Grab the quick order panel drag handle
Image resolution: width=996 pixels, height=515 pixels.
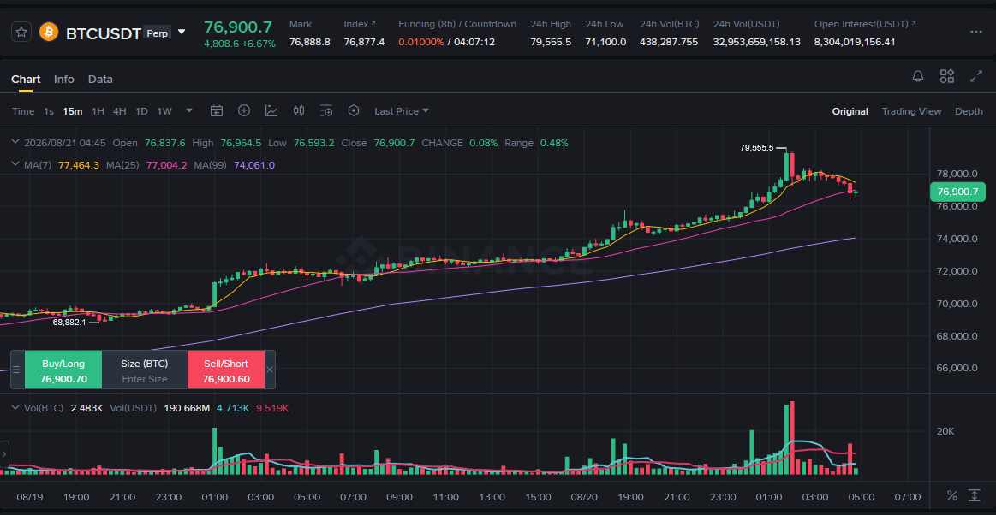pyautogui.click(x=16, y=370)
